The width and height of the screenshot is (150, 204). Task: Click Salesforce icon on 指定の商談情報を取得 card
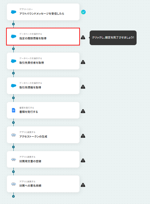click(x=13, y=36)
